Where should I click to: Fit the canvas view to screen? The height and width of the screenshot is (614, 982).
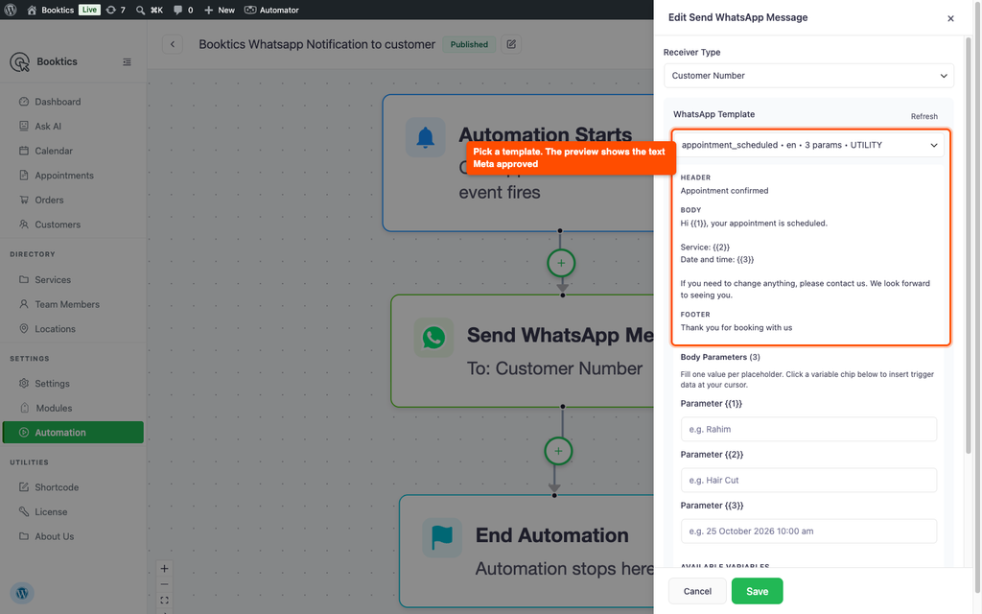tap(164, 601)
